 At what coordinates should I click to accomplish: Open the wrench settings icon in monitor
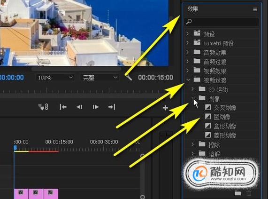click(x=129, y=78)
